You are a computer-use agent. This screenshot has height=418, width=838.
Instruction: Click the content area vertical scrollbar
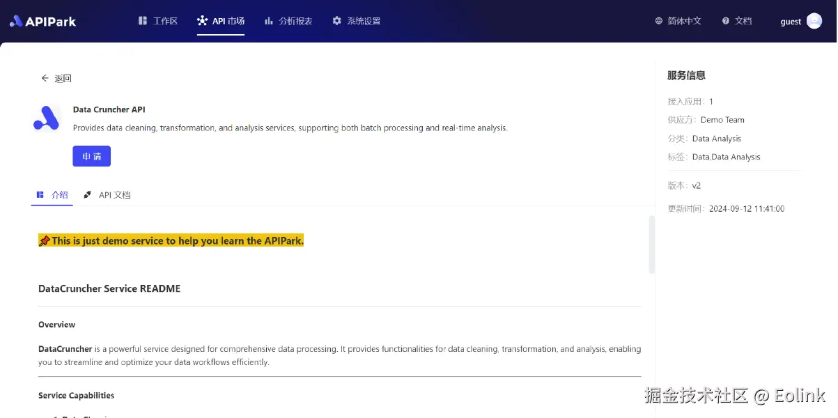(652, 244)
